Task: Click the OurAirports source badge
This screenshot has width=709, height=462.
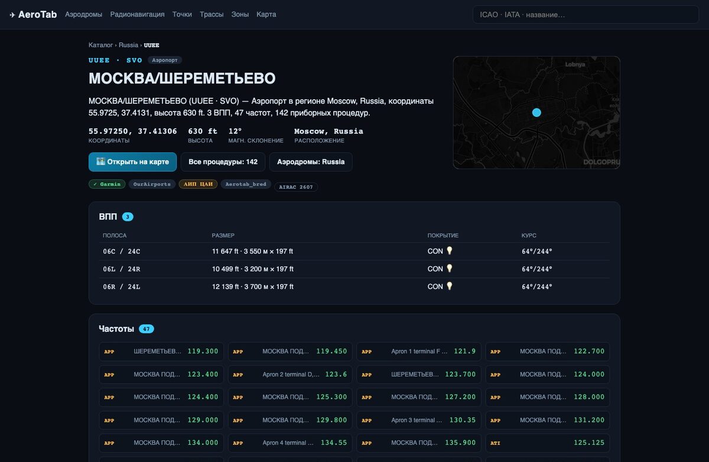Action: [152, 184]
